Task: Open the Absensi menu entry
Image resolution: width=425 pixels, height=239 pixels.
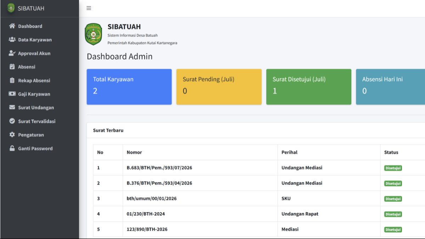Action: 39,67
